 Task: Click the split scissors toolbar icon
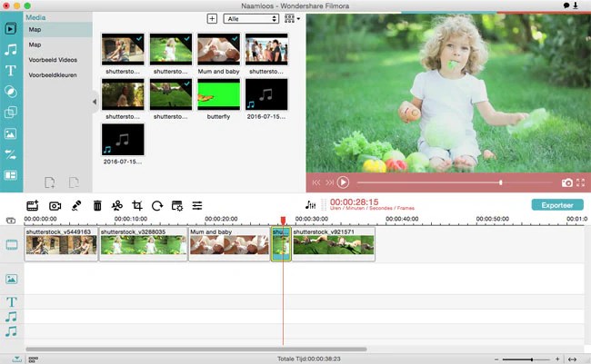(117, 205)
